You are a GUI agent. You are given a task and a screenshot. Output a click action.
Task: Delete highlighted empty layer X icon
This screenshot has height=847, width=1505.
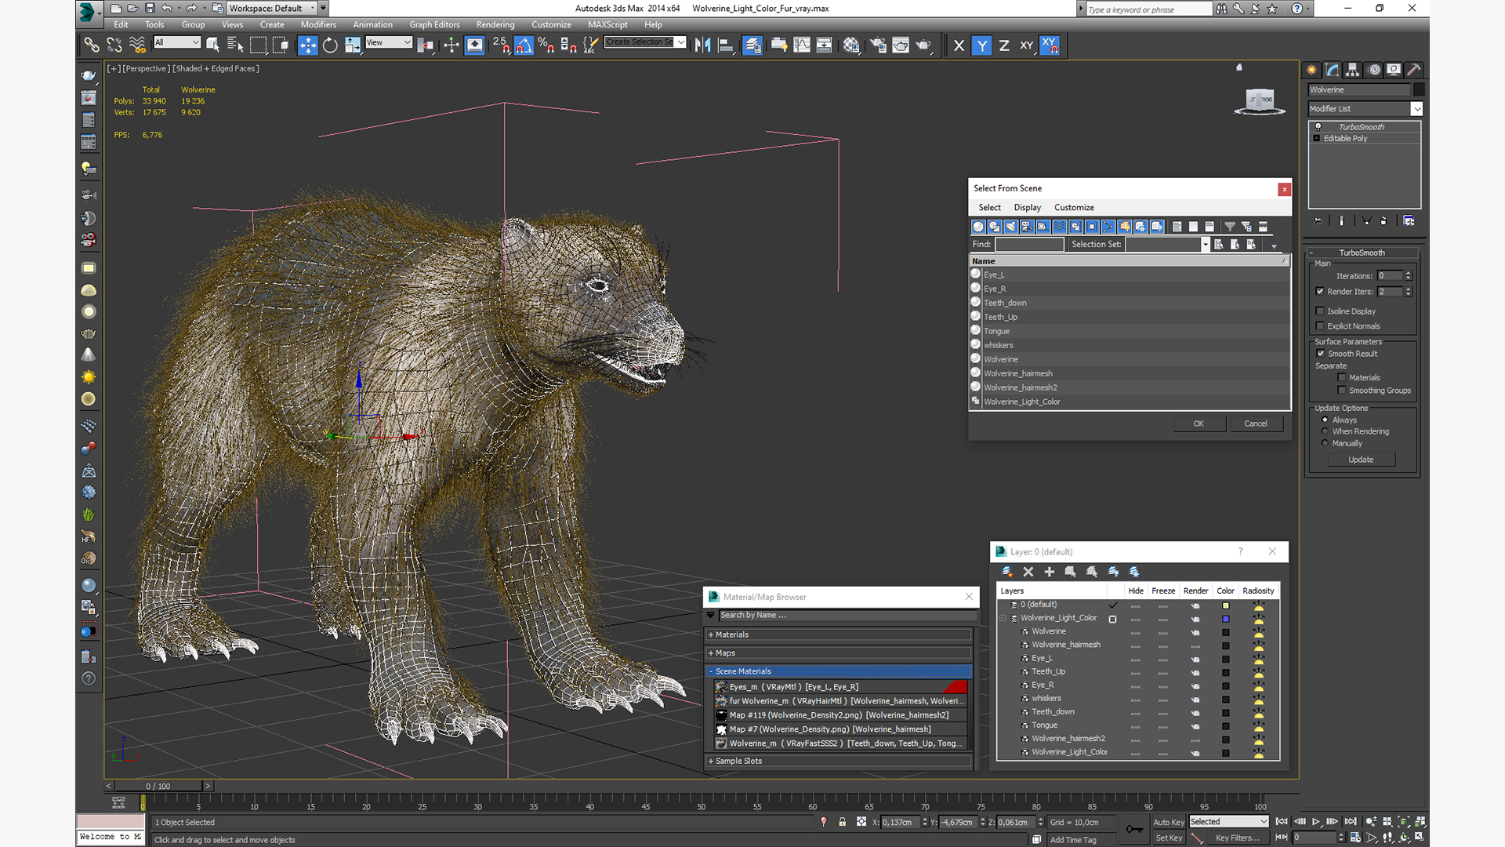pyautogui.click(x=1028, y=572)
